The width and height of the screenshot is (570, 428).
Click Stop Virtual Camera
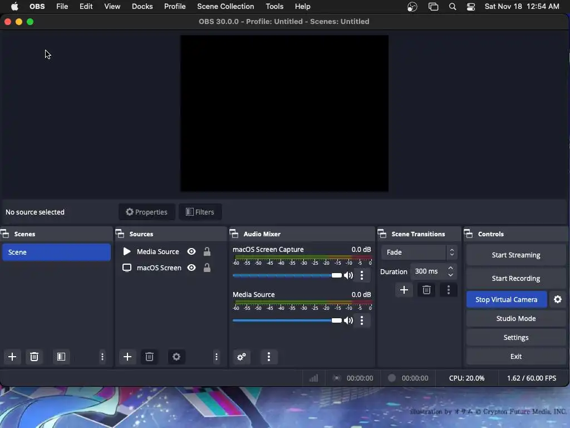[x=507, y=299]
